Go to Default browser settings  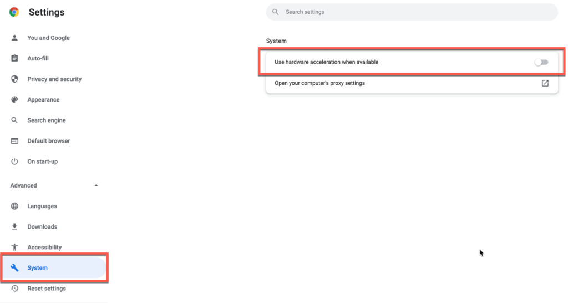pos(49,141)
